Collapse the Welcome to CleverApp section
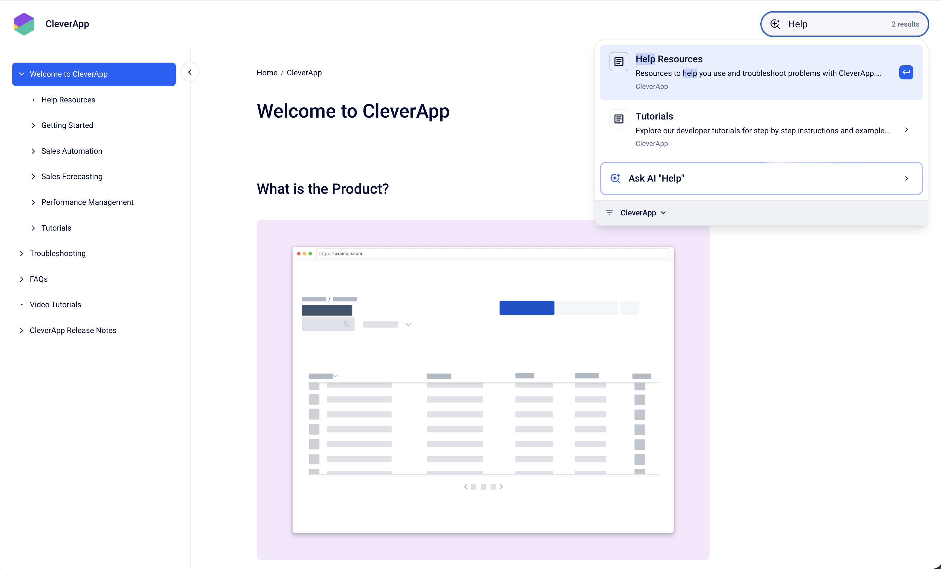 pyautogui.click(x=21, y=74)
